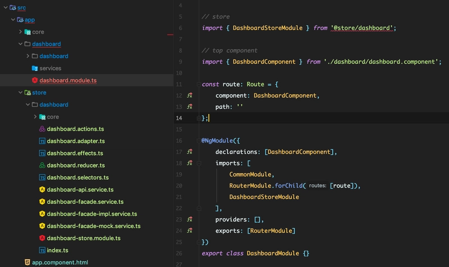The height and width of the screenshot is (267, 449).
Task: Open dashboard-api.service.ts file
Action: (80, 189)
